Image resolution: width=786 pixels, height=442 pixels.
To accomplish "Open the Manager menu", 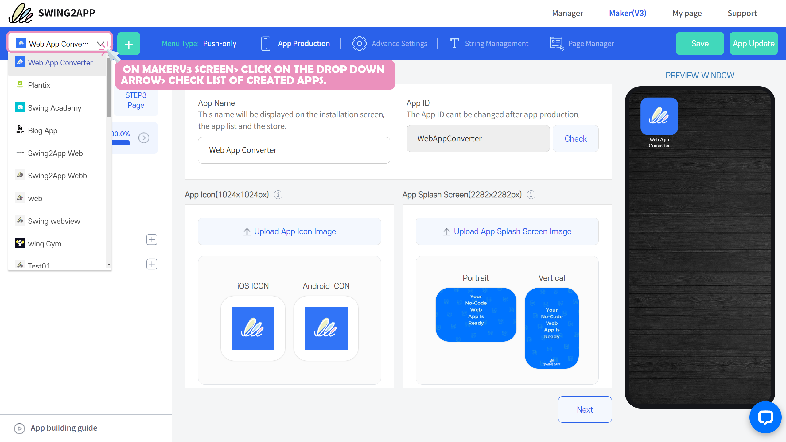I will pos(567,13).
